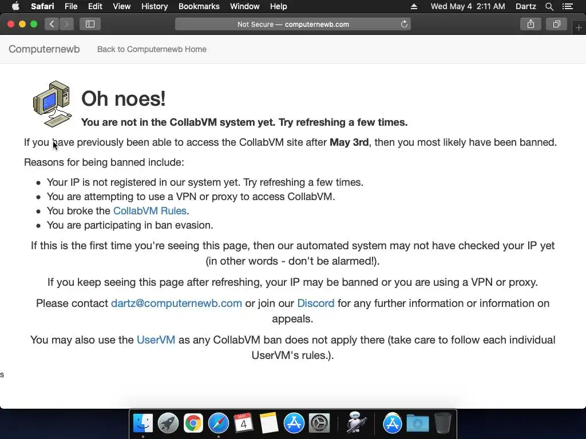
Task: Open the Applications folder in the Dock
Action: click(x=393, y=424)
